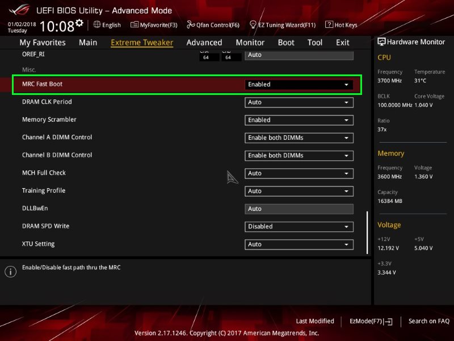
Task: Click the +3.3V 3.344 V reading
Action: click(386, 273)
